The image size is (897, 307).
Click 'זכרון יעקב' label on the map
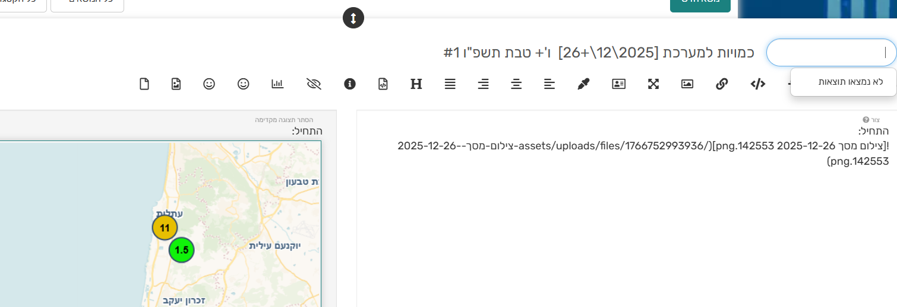click(184, 300)
